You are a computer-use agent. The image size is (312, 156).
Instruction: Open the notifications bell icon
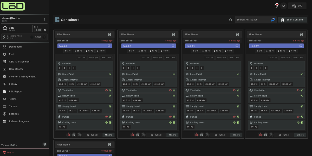click(276, 5)
